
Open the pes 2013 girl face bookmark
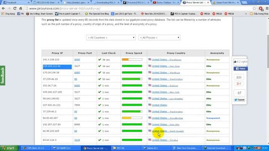click(124, 14)
